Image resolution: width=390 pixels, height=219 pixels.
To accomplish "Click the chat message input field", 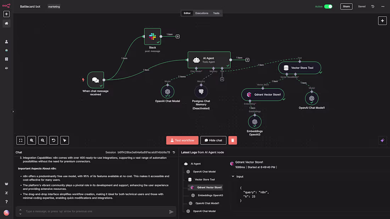I will [89, 211].
